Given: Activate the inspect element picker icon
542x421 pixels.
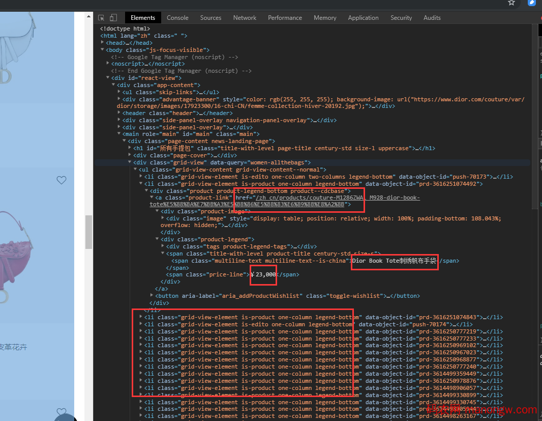Looking at the screenshot, I should point(102,18).
